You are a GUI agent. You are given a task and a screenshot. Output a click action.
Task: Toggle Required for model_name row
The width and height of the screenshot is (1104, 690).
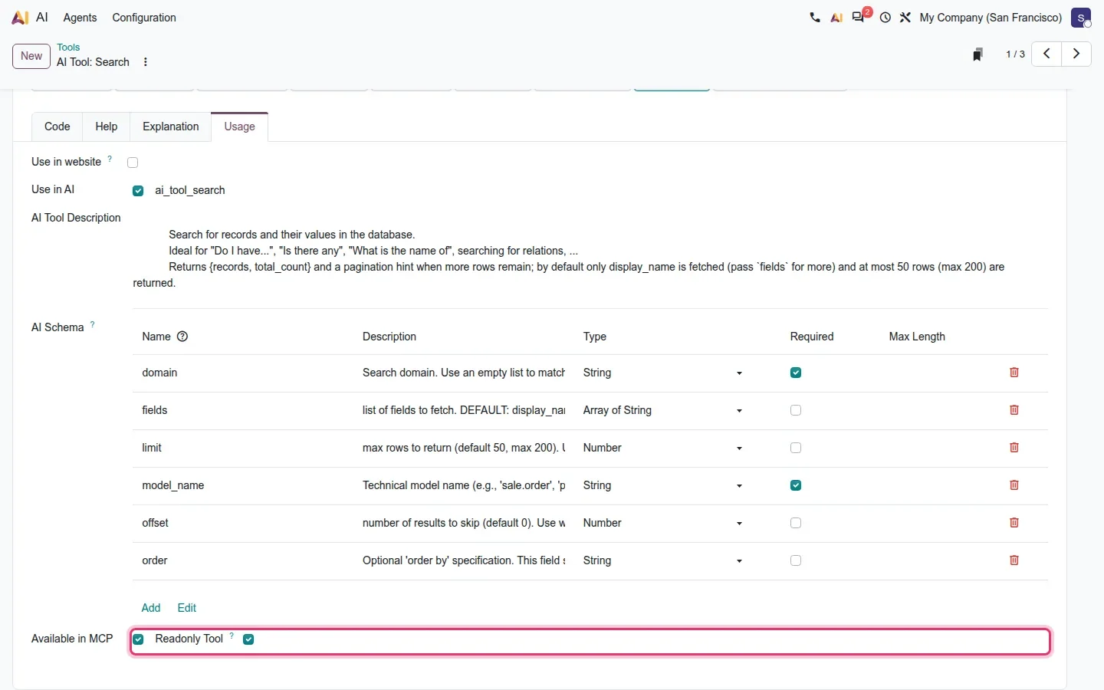(796, 485)
